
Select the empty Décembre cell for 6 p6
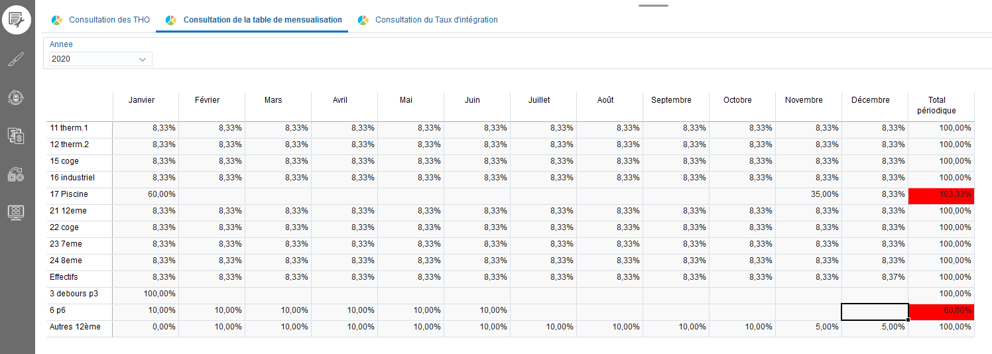(x=874, y=311)
